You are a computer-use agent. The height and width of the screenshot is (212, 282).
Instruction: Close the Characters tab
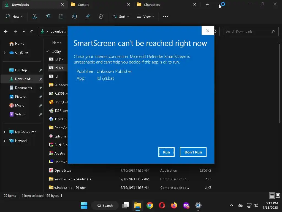(194, 4)
